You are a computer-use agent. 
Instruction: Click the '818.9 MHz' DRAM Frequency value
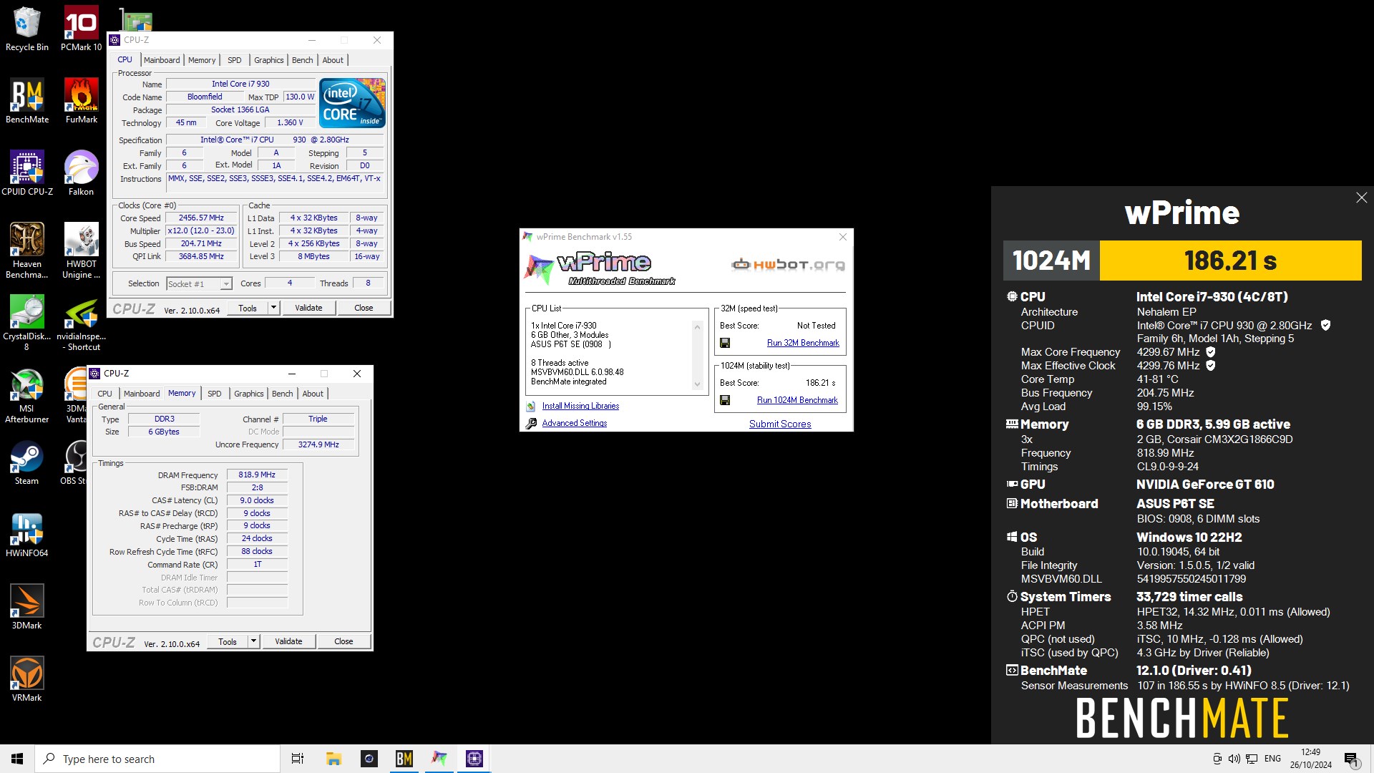[x=257, y=475]
